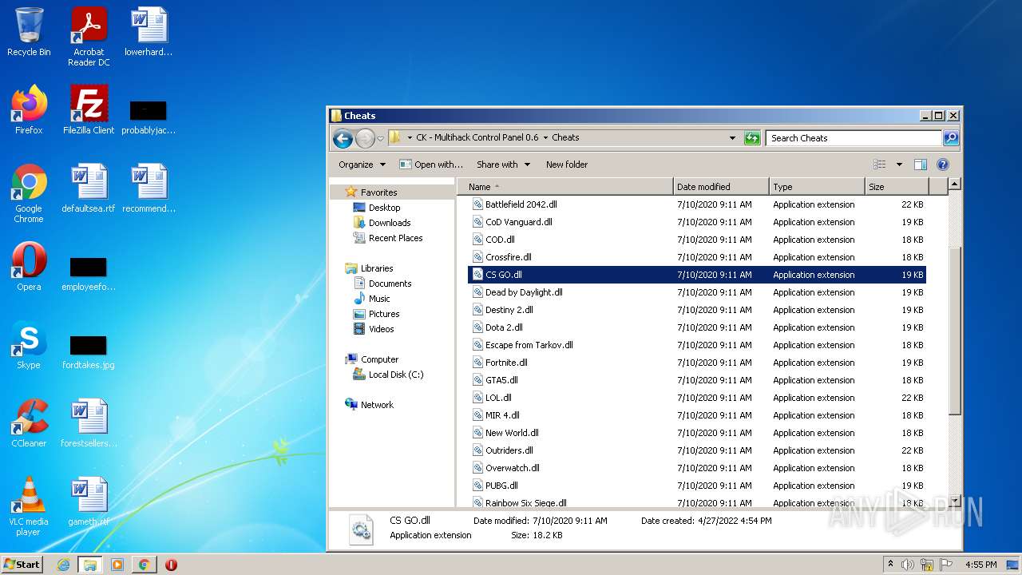
Task: Click the Forward navigation arrow
Action: 365,138
